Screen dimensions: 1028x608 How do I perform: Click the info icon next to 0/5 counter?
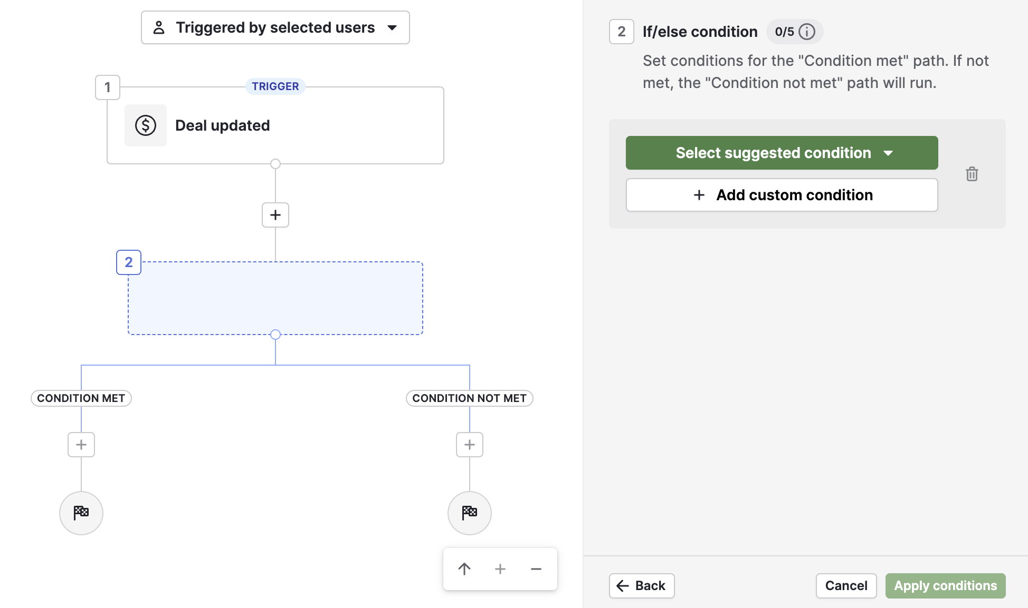(x=807, y=32)
